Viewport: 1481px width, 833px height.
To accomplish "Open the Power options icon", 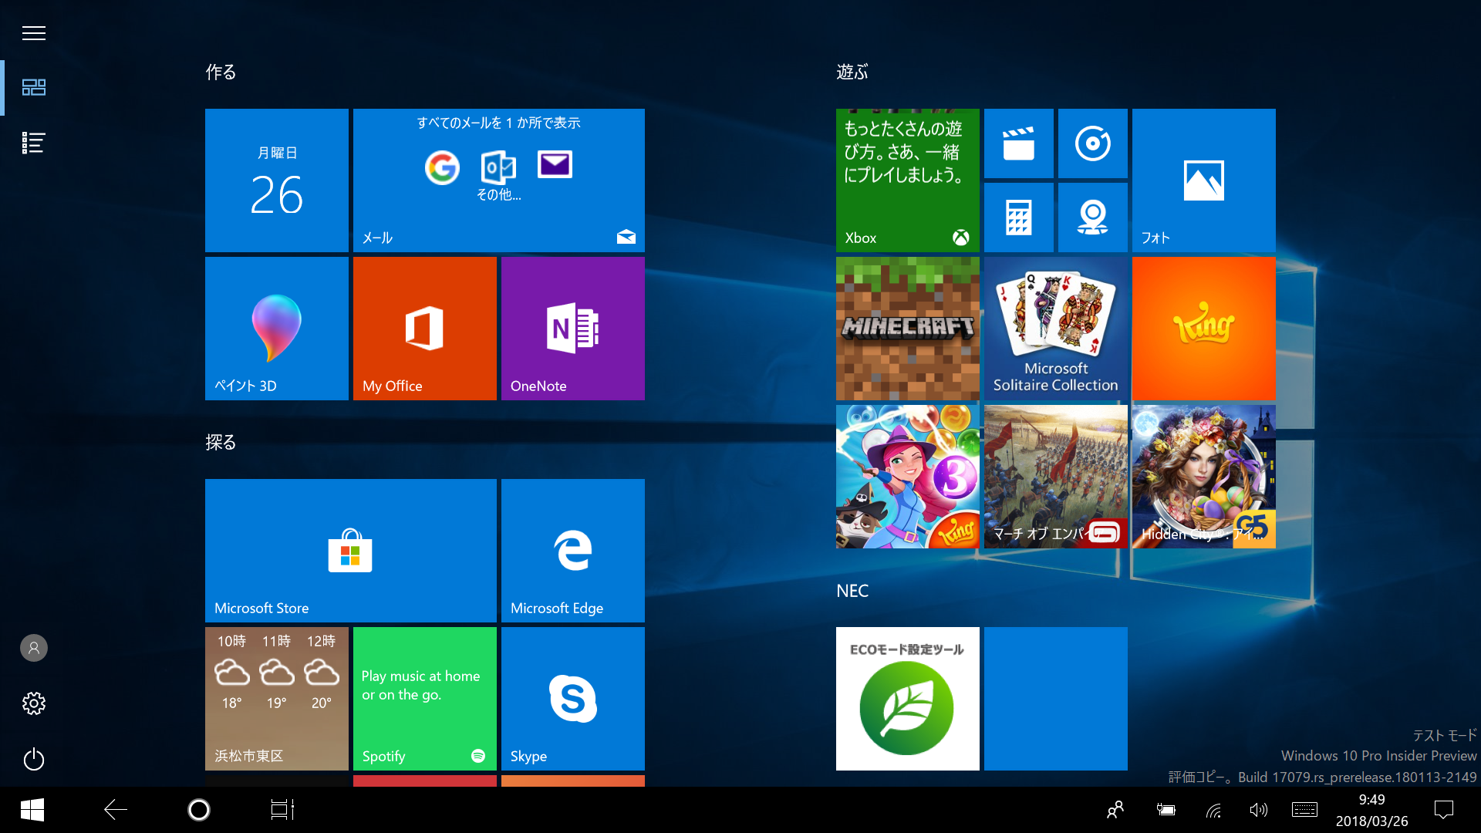I will (x=34, y=760).
